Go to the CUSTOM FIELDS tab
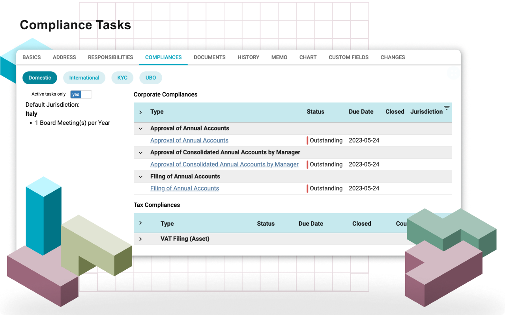This screenshot has height=315, width=505. (x=348, y=57)
